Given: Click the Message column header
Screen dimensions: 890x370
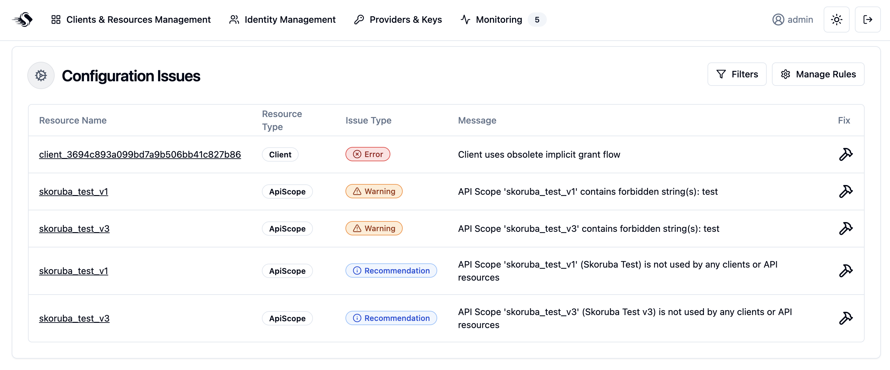Looking at the screenshot, I should click(x=477, y=120).
